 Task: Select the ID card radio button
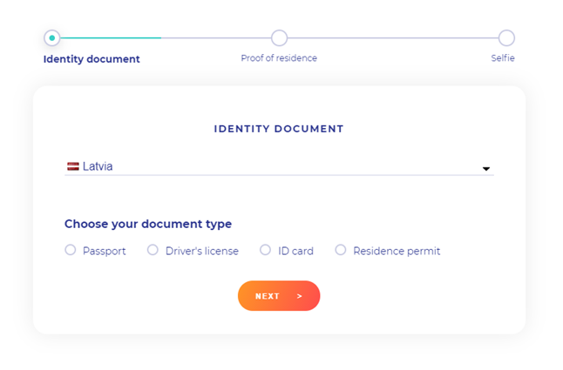265,250
